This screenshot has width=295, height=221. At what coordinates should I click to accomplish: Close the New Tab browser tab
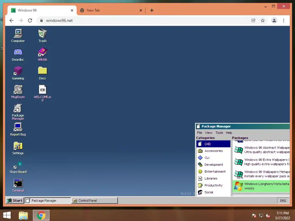coord(141,10)
